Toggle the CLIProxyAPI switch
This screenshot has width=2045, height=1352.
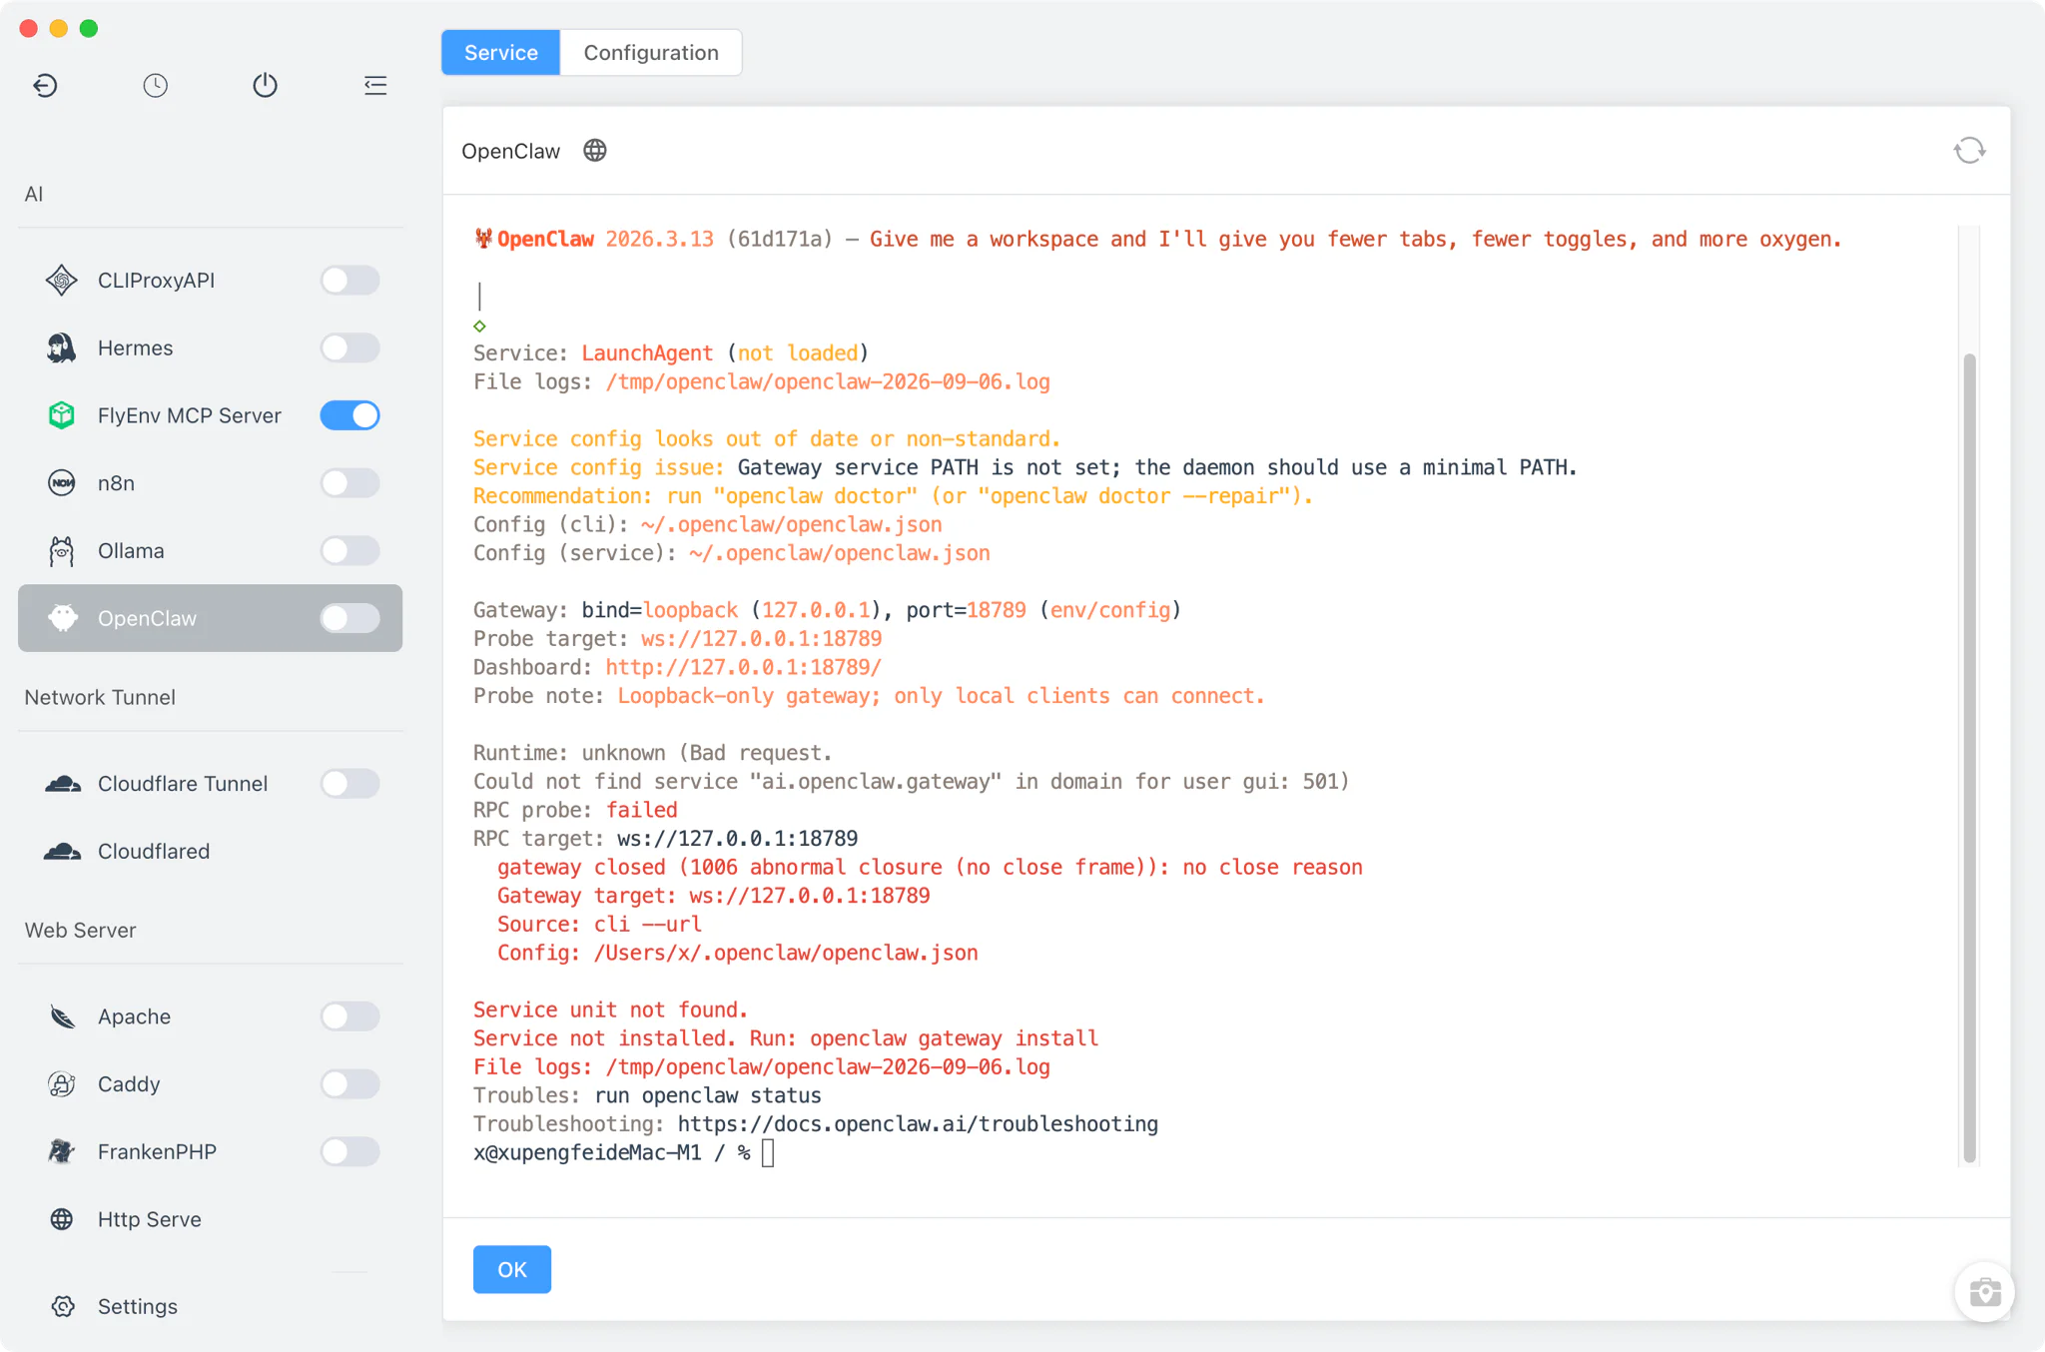click(349, 281)
